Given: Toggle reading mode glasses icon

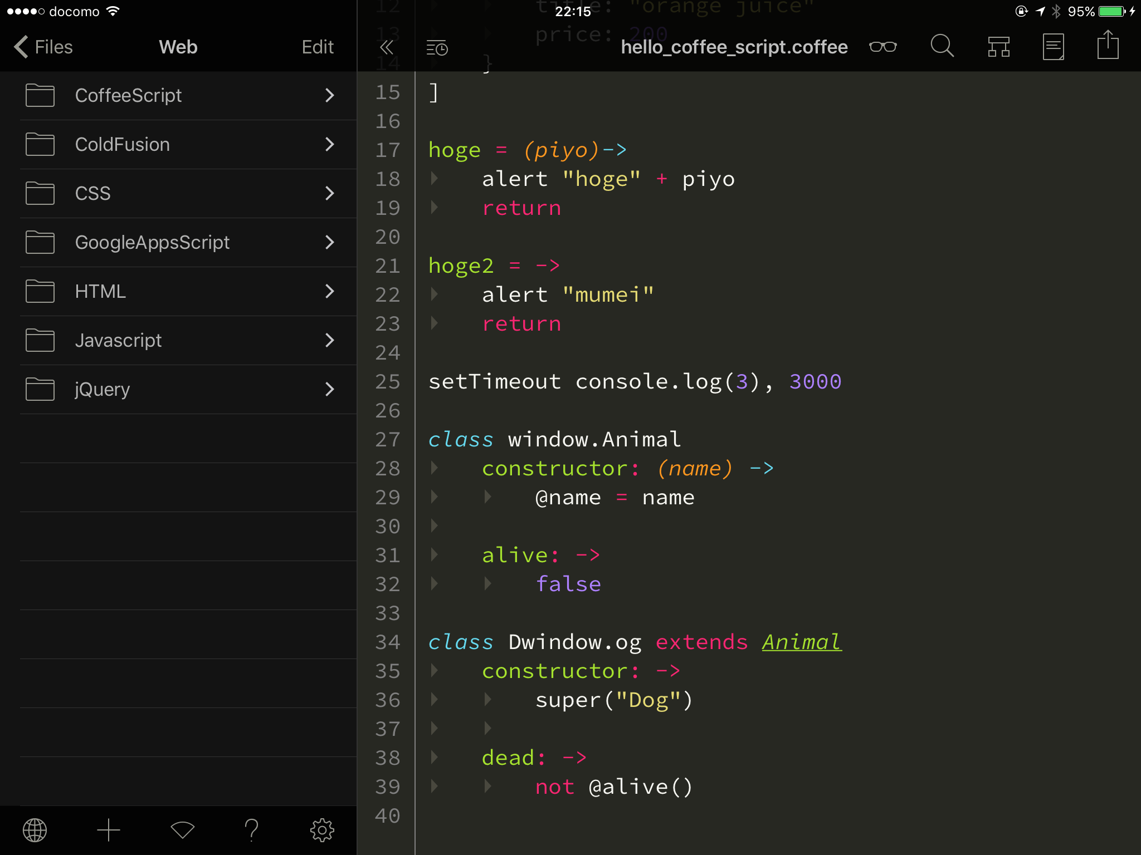Looking at the screenshot, I should (883, 47).
